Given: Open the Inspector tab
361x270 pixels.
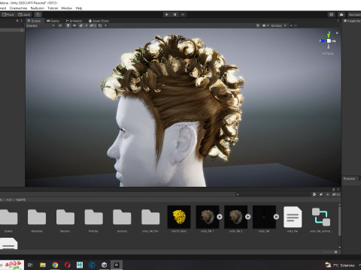Looking at the screenshot, I should click(352, 21).
